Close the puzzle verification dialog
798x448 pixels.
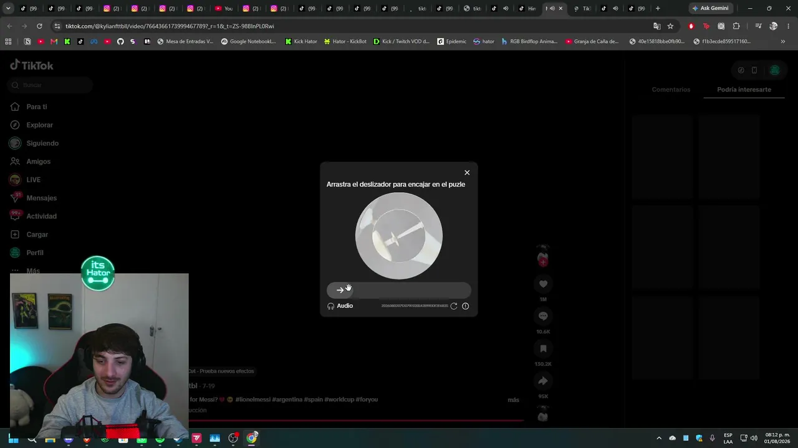tap(467, 172)
